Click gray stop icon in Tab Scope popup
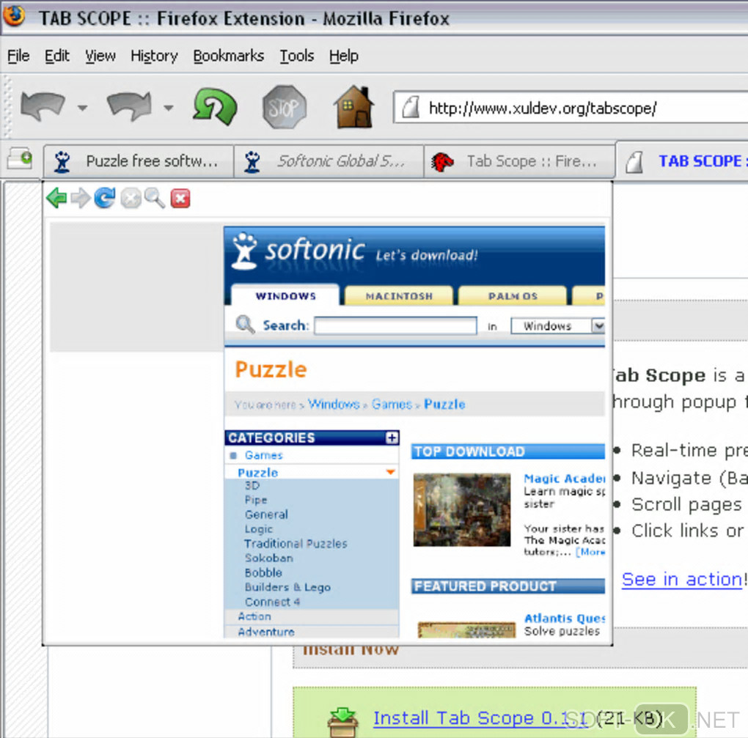 (x=131, y=199)
